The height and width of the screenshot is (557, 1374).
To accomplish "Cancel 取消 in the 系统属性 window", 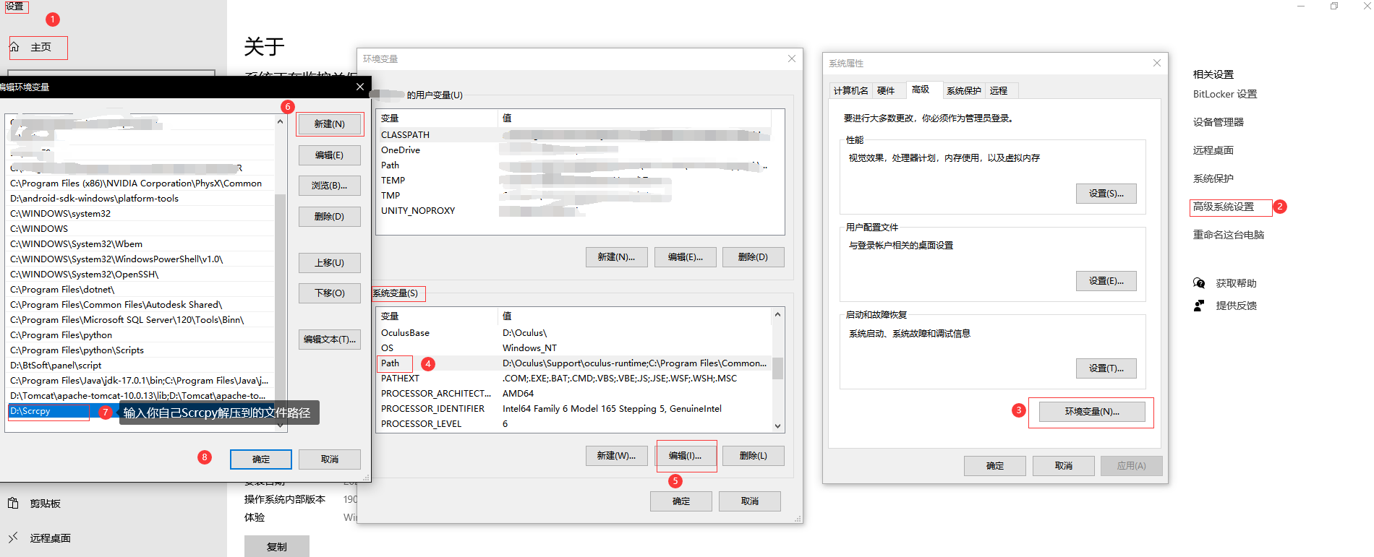I will [x=1064, y=466].
